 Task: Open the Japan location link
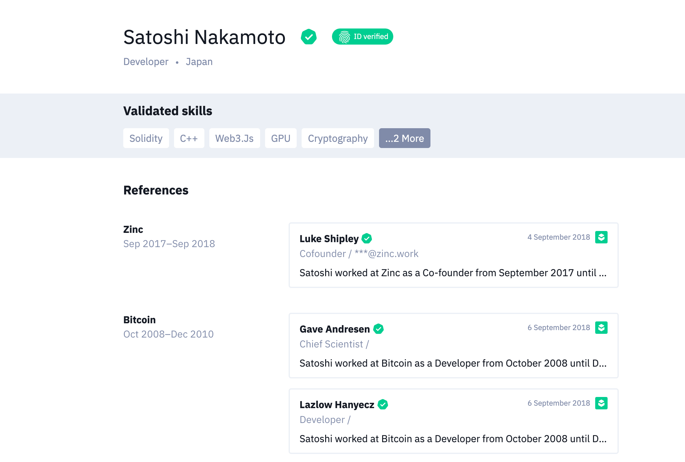(199, 62)
